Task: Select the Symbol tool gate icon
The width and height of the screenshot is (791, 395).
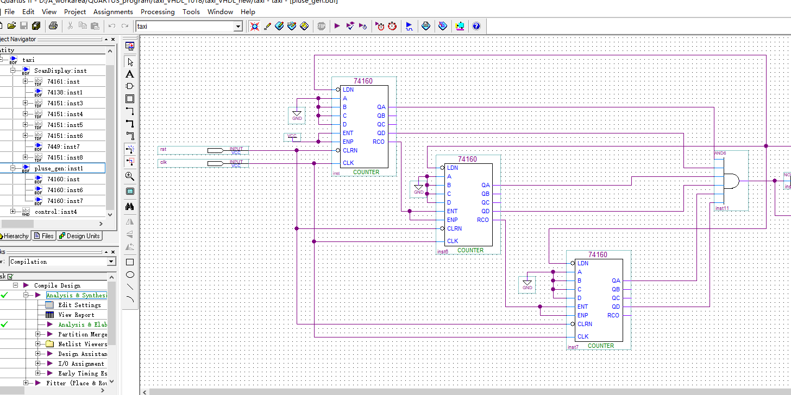Action: click(x=130, y=86)
